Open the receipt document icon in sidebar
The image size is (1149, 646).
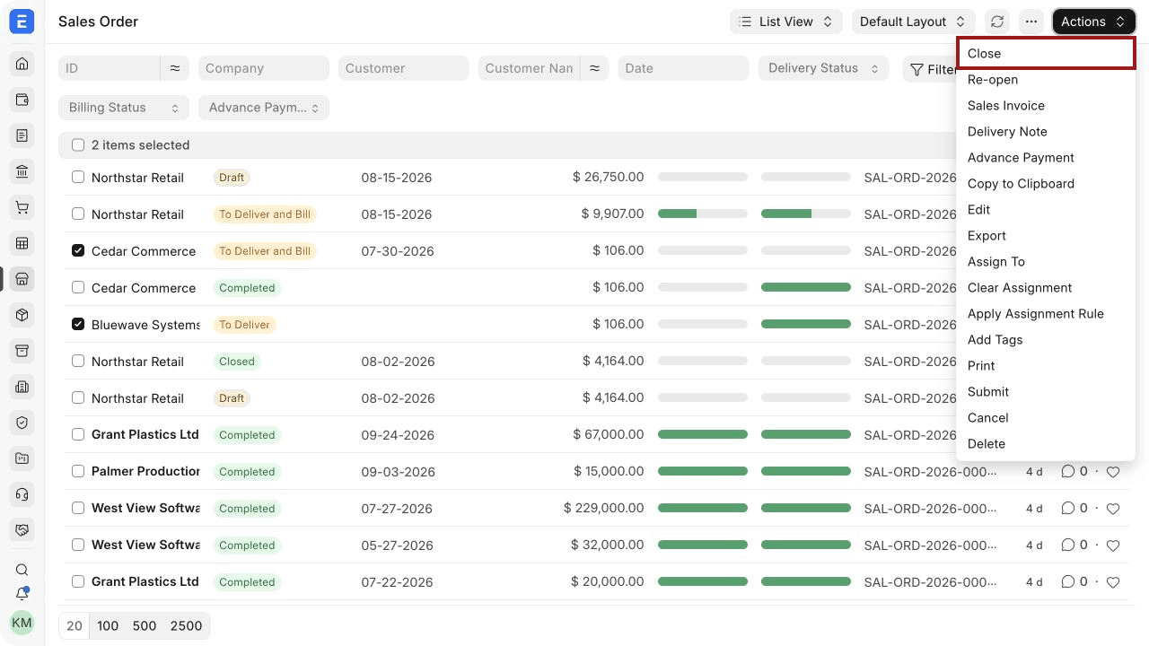point(22,135)
